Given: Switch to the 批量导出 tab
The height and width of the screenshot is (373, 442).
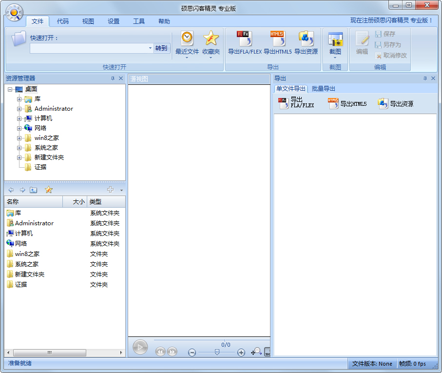Looking at the screenshot, I should click(x=324, y=89).
